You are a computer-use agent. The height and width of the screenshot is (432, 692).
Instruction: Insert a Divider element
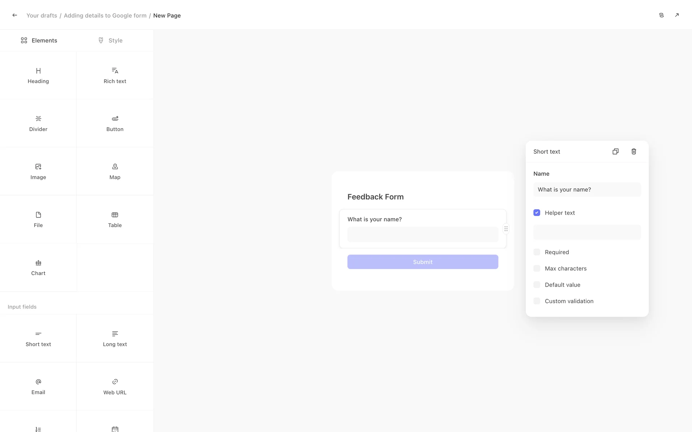click(x=38, y=123)
